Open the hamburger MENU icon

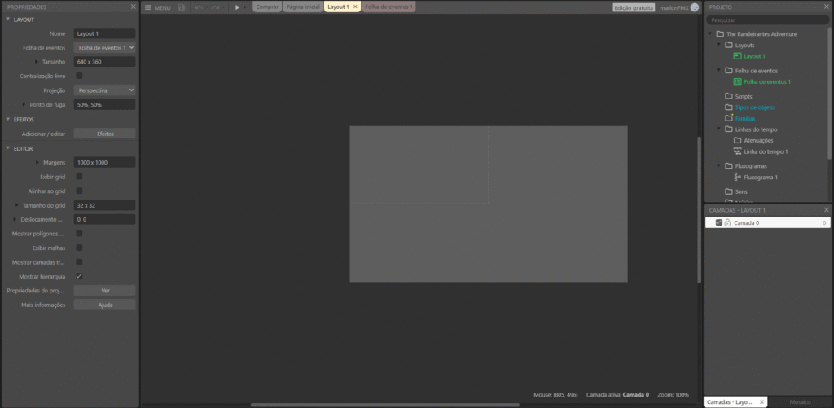(x=148, y=7)
